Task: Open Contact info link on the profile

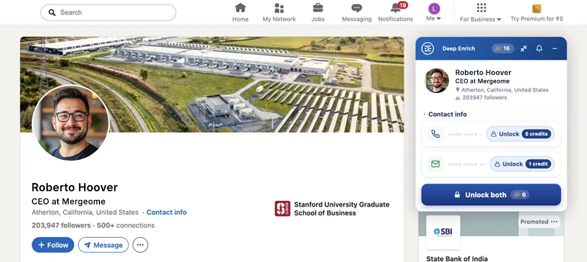Action: [x=167, y=212]
